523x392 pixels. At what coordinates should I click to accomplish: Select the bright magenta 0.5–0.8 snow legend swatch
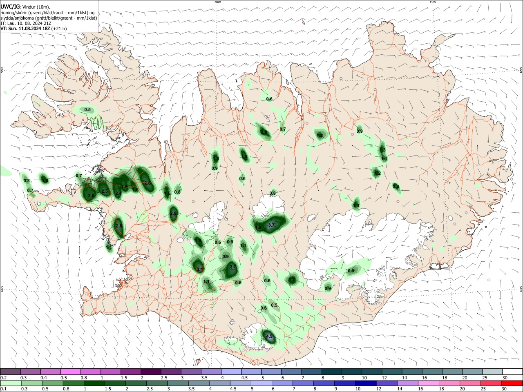[x=70, y=372]
